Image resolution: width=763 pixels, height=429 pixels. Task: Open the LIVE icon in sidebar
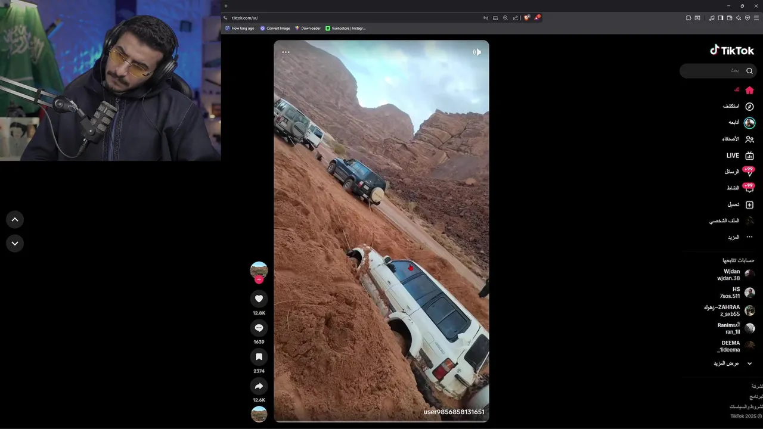pos(749,156)
